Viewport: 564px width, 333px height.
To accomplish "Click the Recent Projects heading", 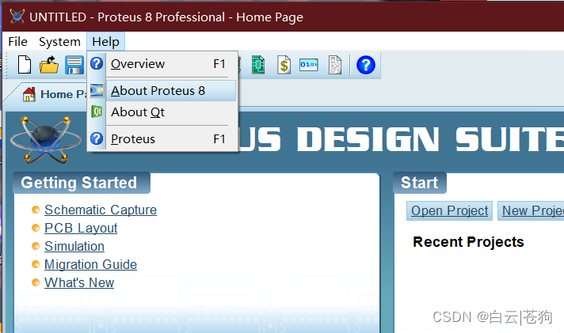I will click(468, 242).
